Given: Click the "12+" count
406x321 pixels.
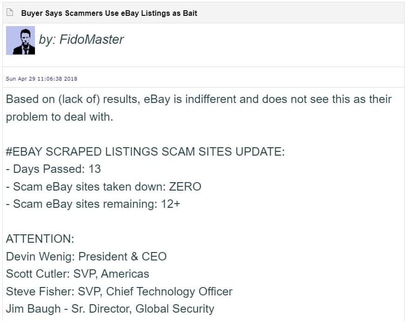Looking at the screenshot, I should pos(170,204).
